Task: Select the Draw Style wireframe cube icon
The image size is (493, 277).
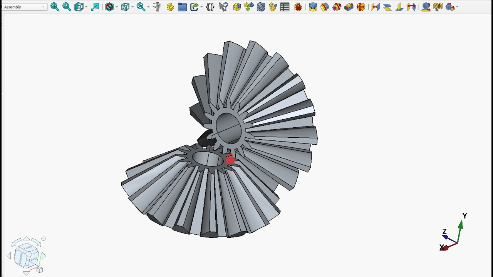Action: [79, 7]
